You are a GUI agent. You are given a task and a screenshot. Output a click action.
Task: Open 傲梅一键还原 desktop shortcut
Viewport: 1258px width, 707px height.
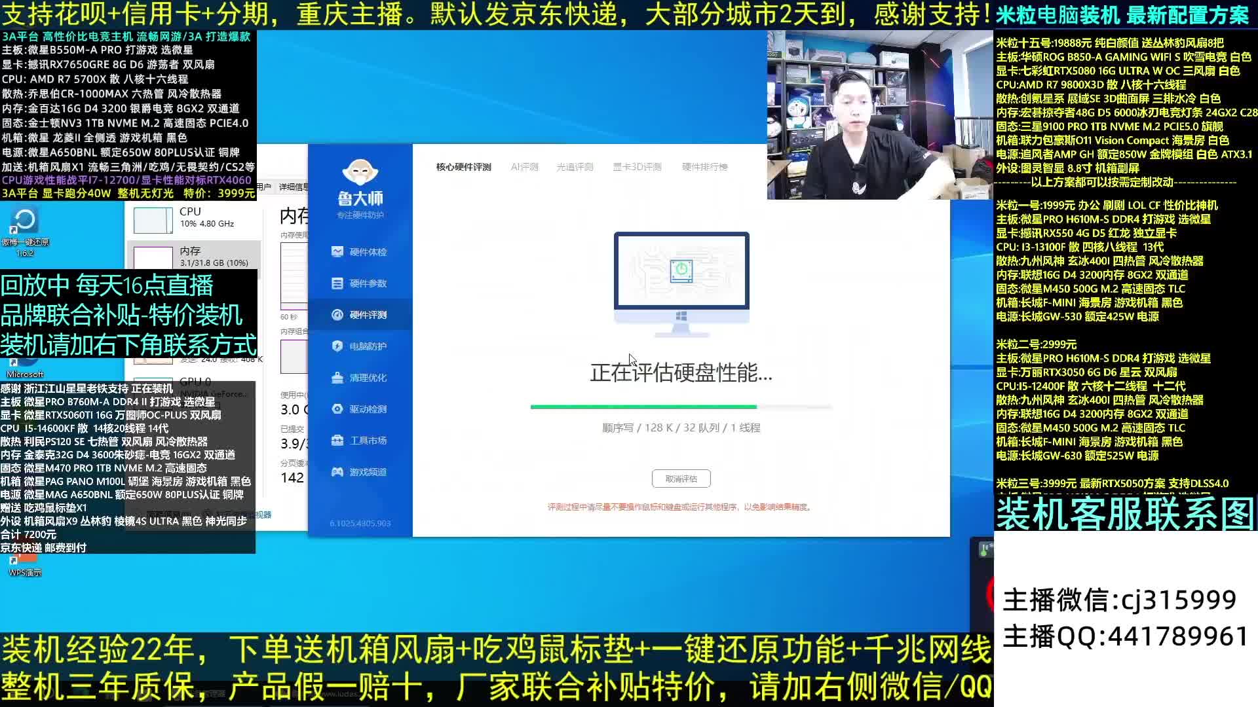coord(24,231)
